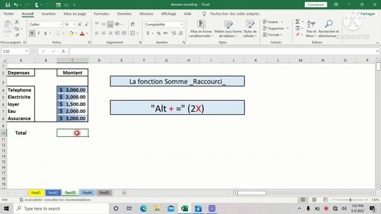Image resolution: width=381 pixels, height=214 pixels.
Task: Switch to the Feuil4 sheet tab
Action: 87,193
